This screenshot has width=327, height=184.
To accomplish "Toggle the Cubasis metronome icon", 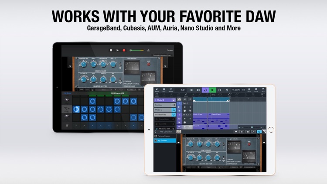I will [x=227, y=90].
